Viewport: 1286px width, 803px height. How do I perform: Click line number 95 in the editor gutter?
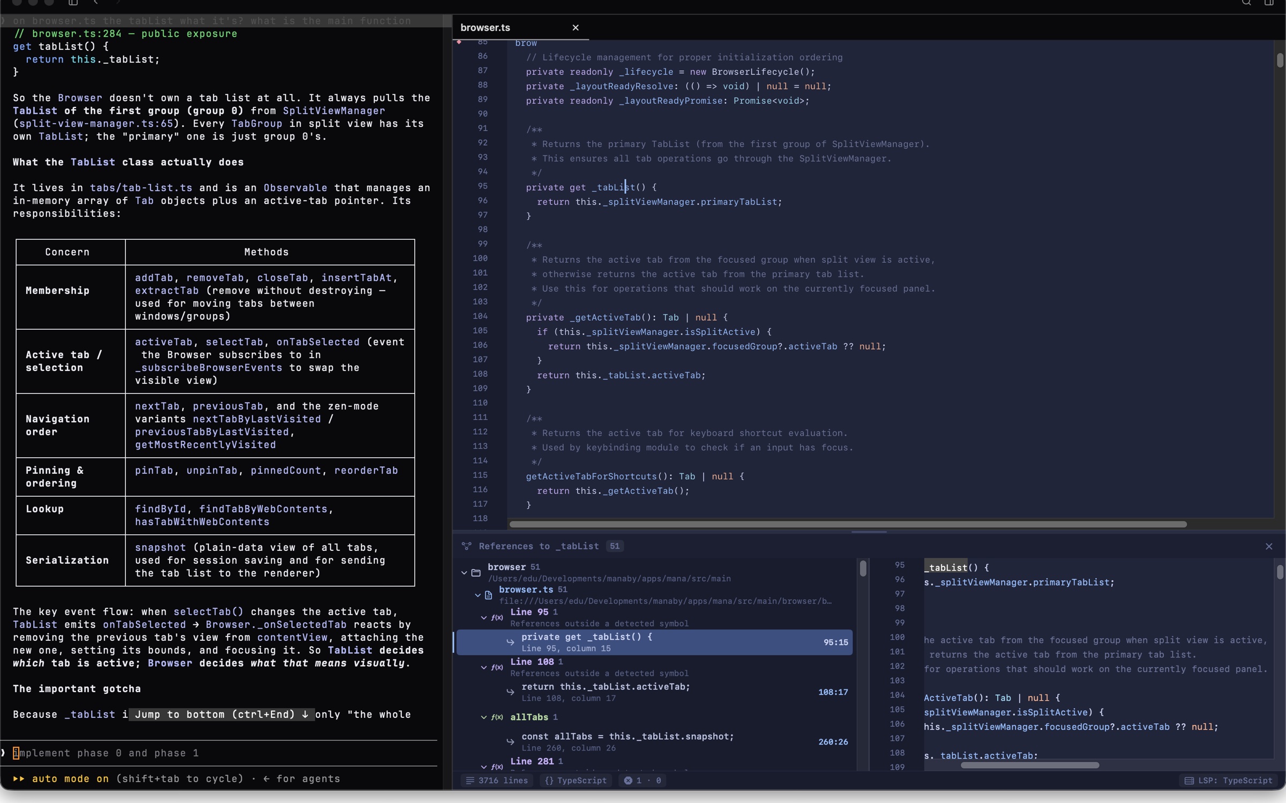pyautogui.click(x=482, y=186)
